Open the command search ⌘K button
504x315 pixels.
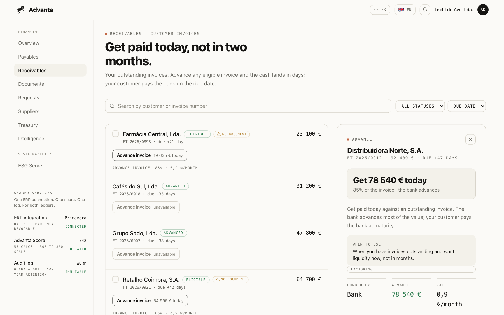pyautogui.click(x=380, y=10)
